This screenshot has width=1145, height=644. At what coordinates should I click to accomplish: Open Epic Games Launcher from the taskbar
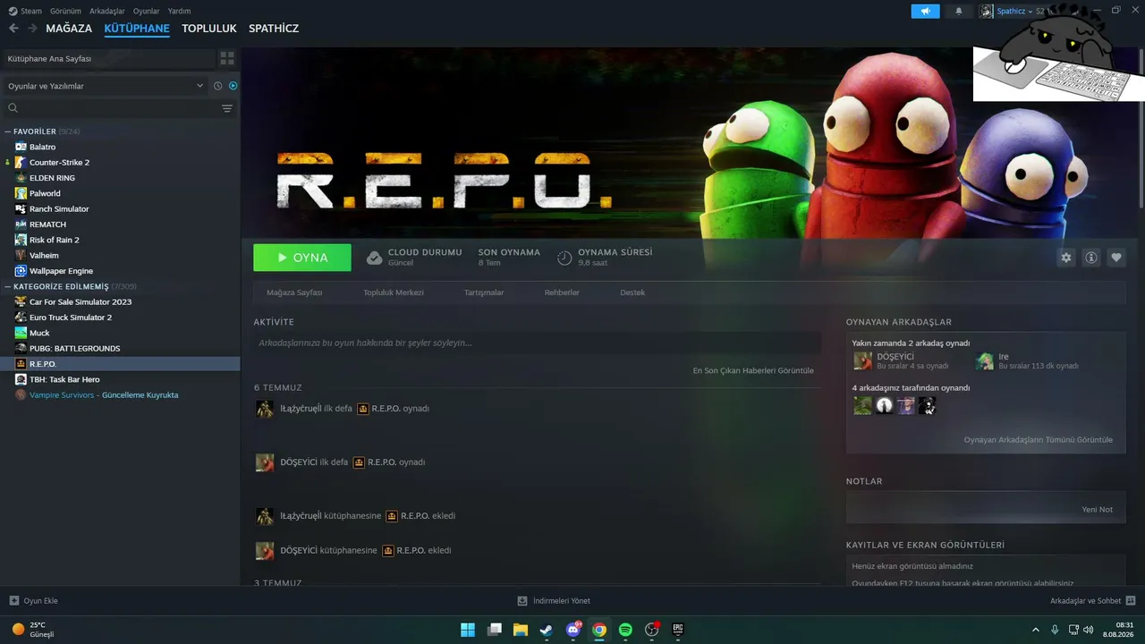678,630
